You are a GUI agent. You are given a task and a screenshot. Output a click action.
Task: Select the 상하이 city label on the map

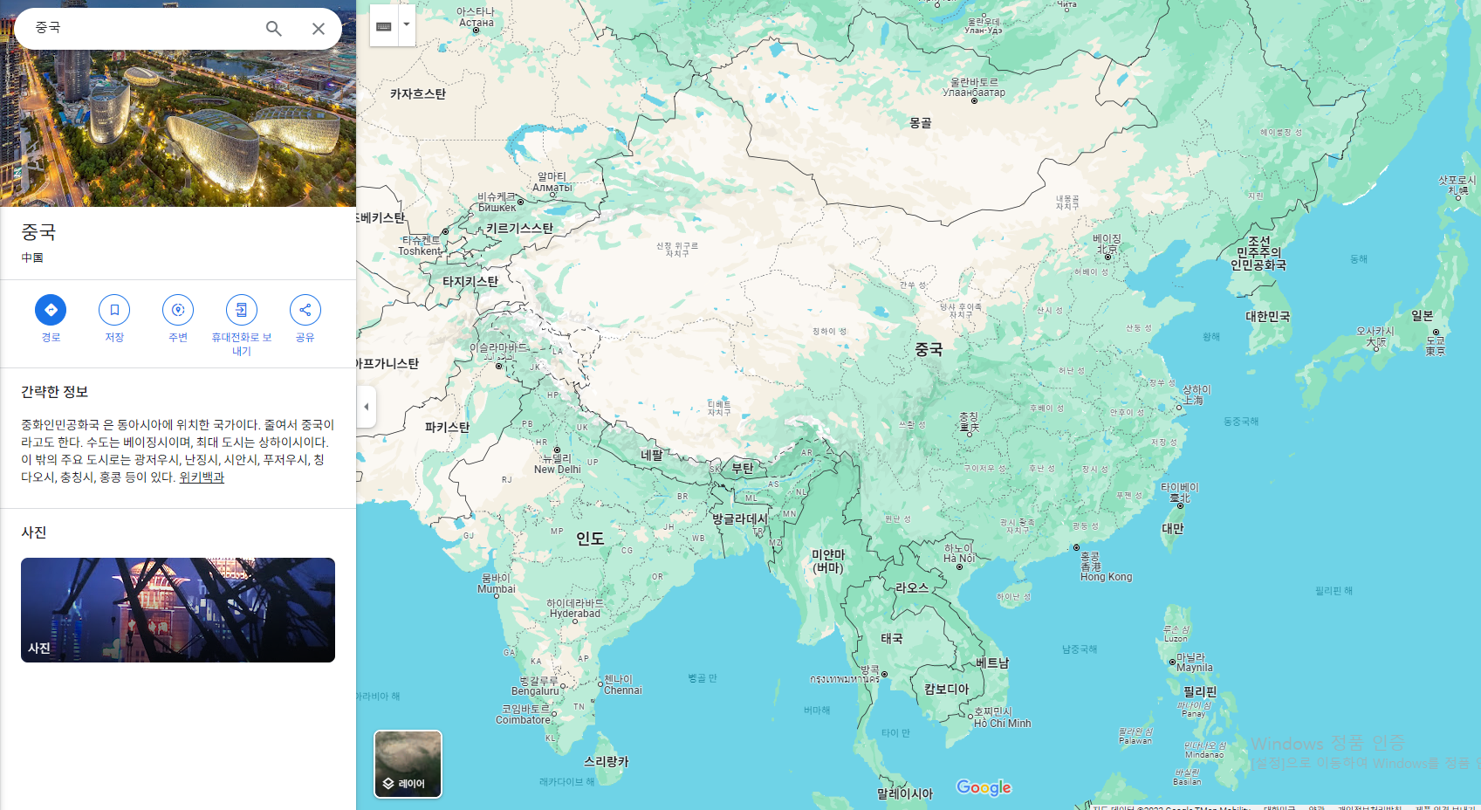coord(1196,395)
